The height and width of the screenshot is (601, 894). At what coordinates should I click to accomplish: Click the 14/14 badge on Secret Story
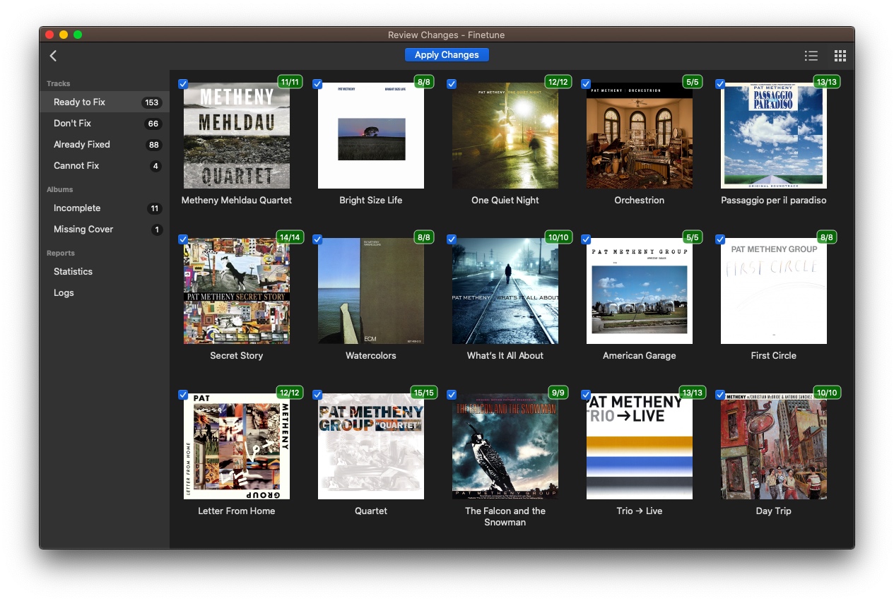290,237
